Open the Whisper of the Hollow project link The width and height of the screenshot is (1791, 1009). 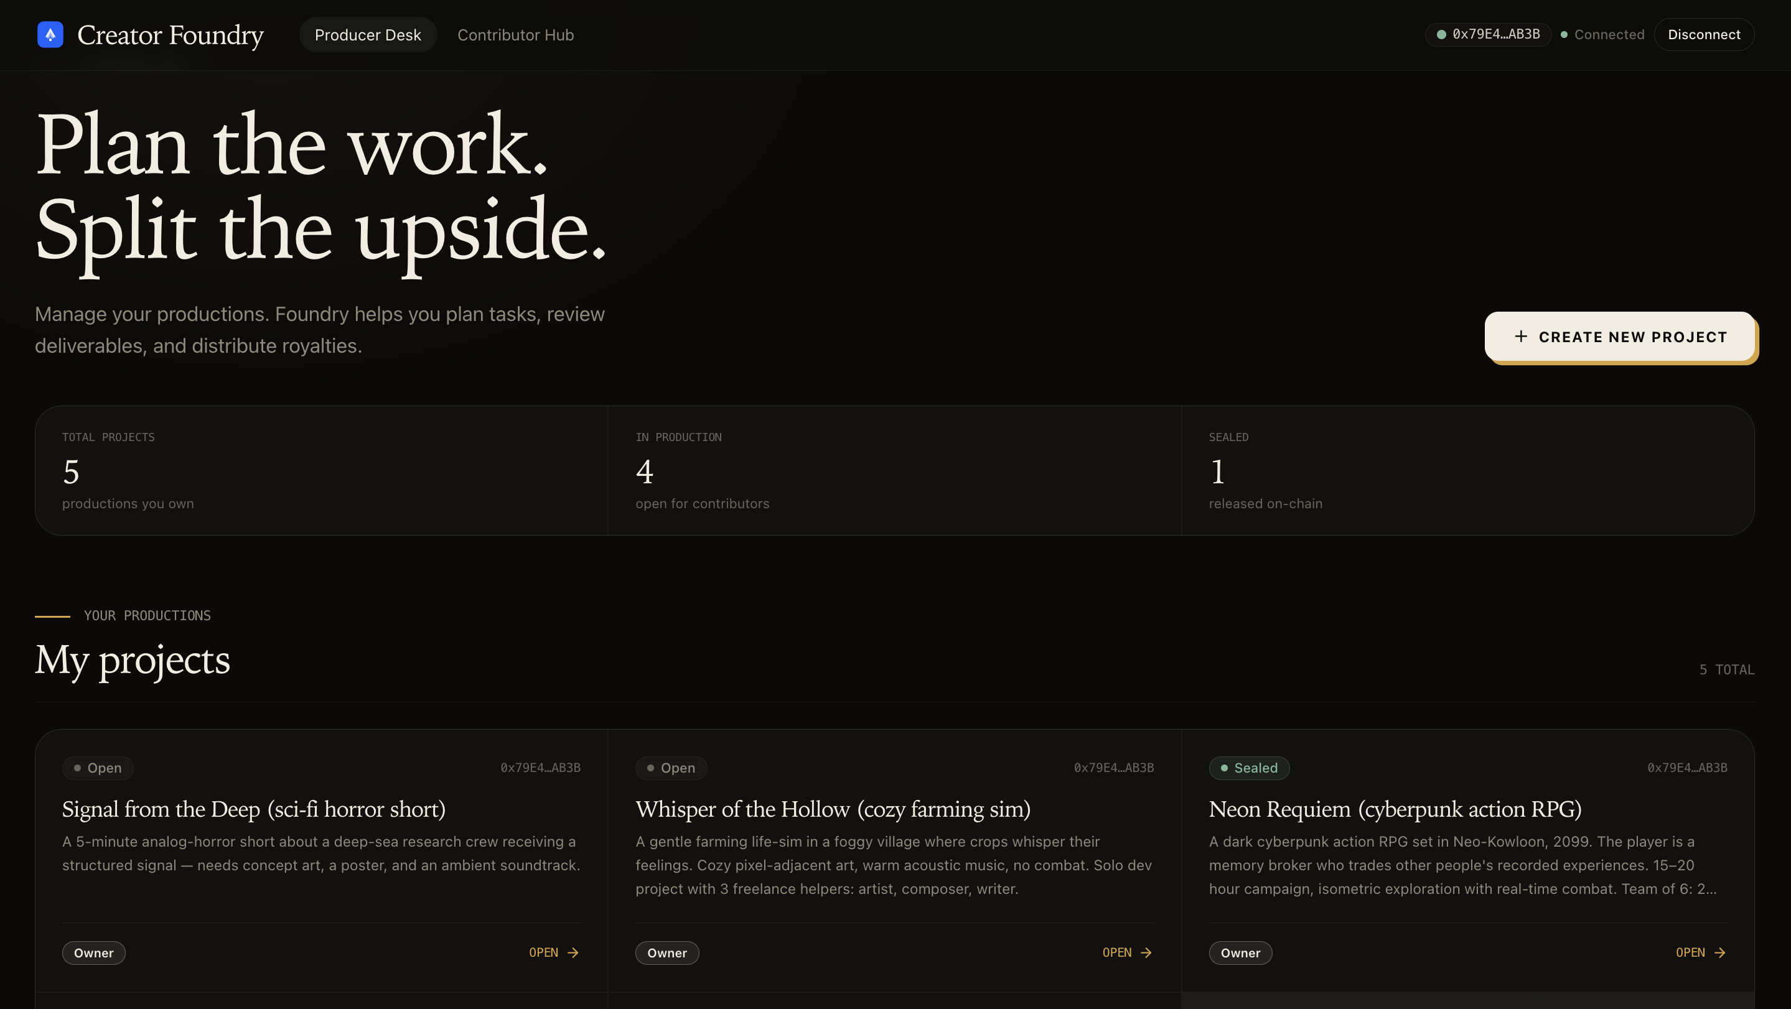[1127, 953]
